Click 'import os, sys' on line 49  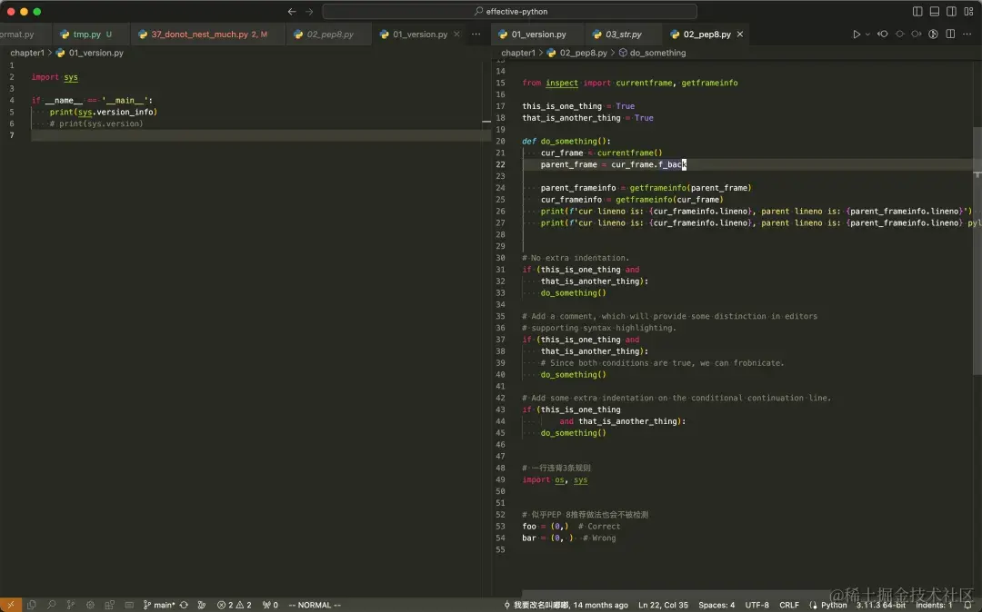(555, 480)
